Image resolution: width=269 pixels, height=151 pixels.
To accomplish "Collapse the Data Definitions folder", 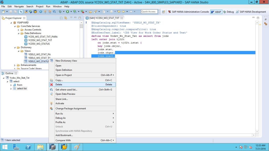I will (19, 33).
